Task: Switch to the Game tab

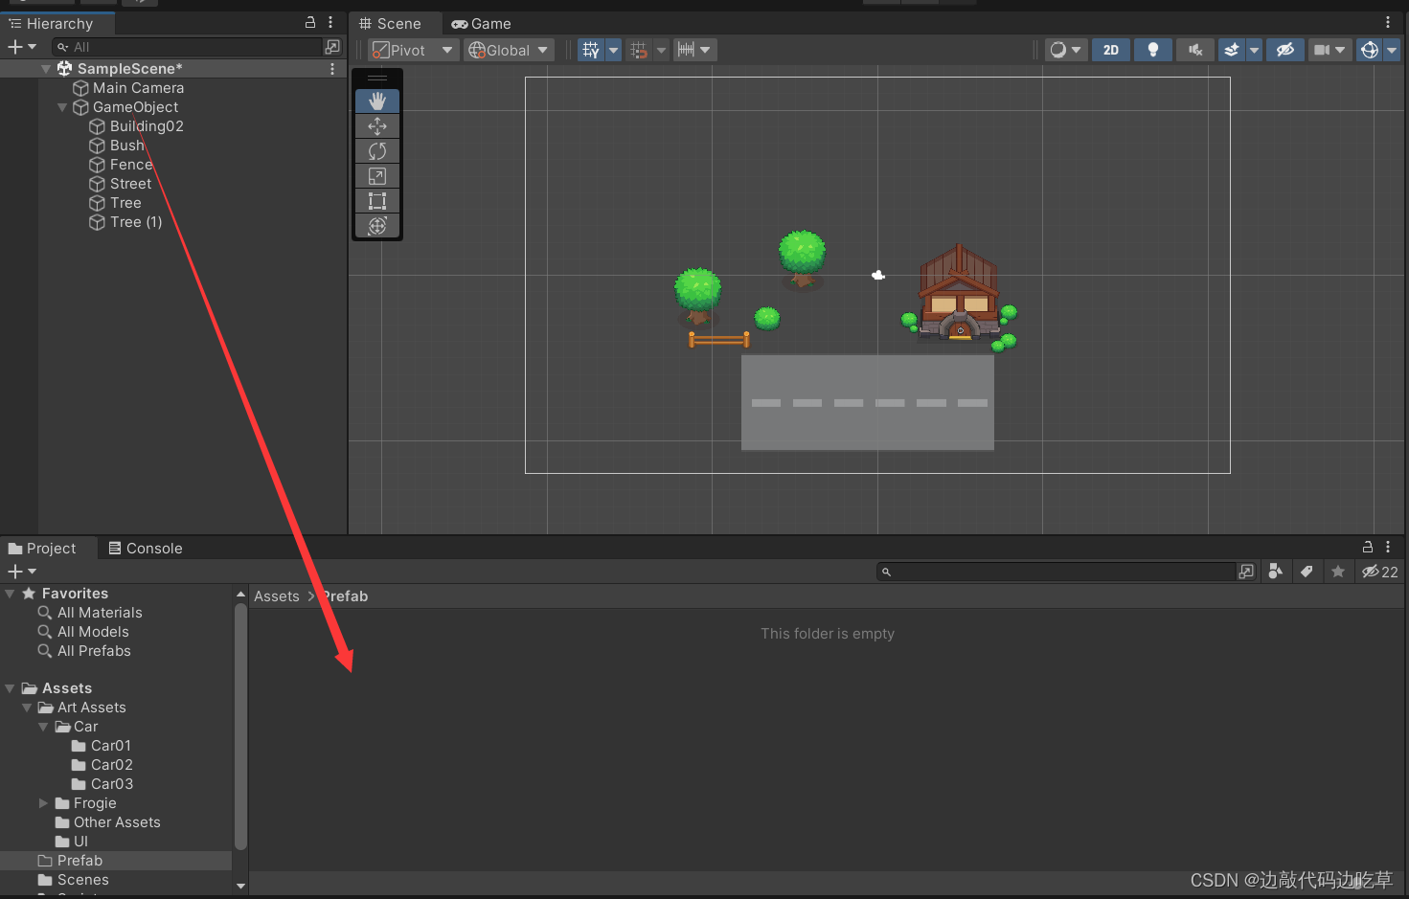Action: [482, 23]
